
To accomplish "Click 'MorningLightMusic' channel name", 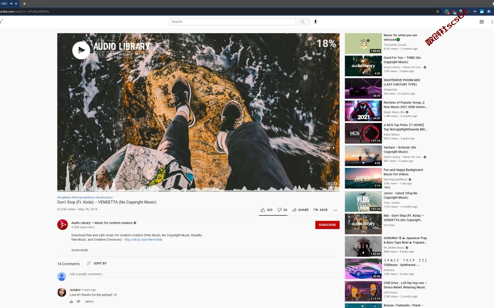I will click(x=396, y=179).
